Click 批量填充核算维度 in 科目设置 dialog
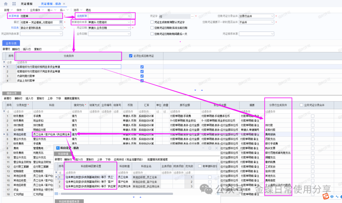 click(157, 159)
